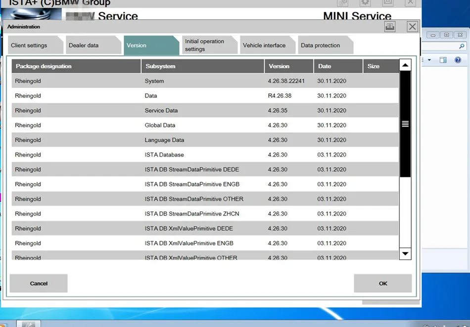Select ISTA DB StreamDataPrimitive DEDE row
Viewport: 470px width, 327px height.
point(205,169)
